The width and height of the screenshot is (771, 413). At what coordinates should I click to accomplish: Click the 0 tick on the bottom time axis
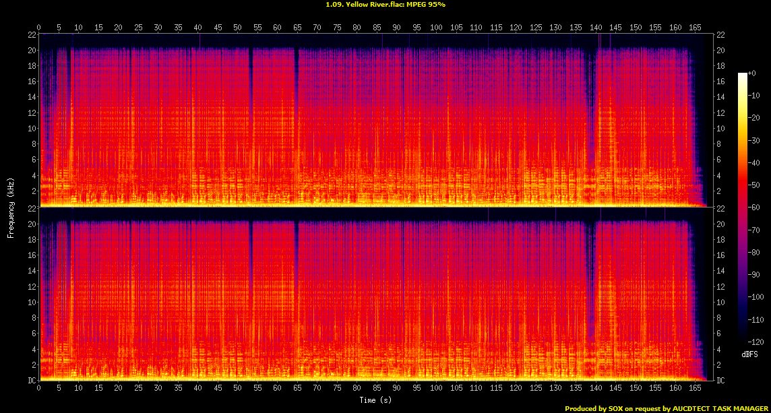[x=39, y=389]
